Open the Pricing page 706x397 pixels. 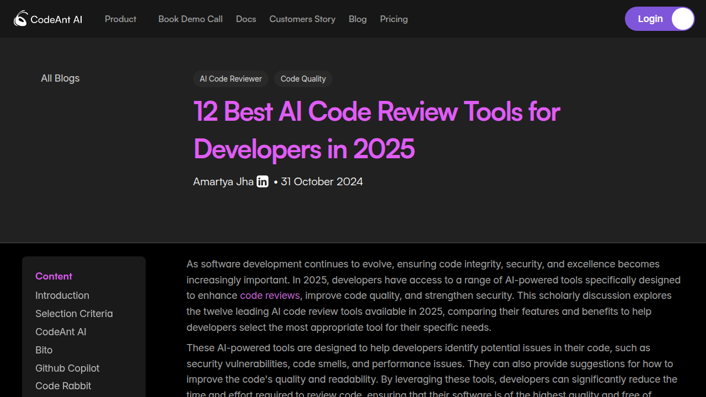click(x=394, y=19)
